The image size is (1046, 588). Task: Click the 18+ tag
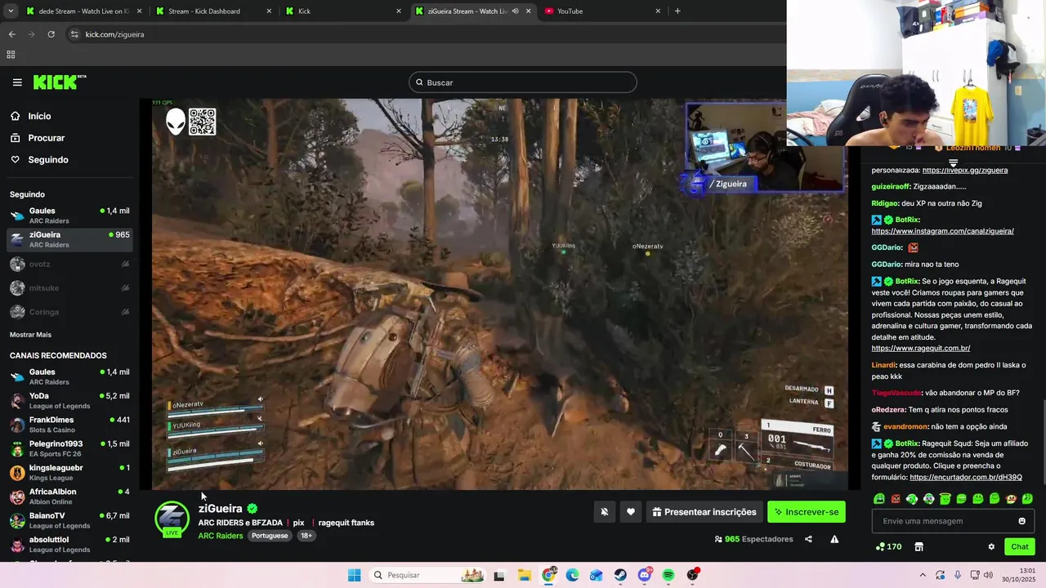tap(306, 536)
